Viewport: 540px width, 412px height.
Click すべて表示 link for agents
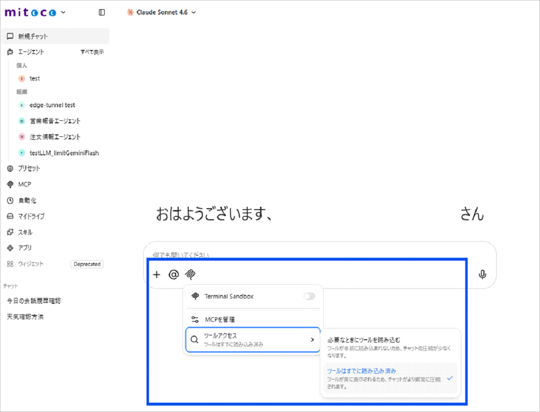[x=92, y=52]
